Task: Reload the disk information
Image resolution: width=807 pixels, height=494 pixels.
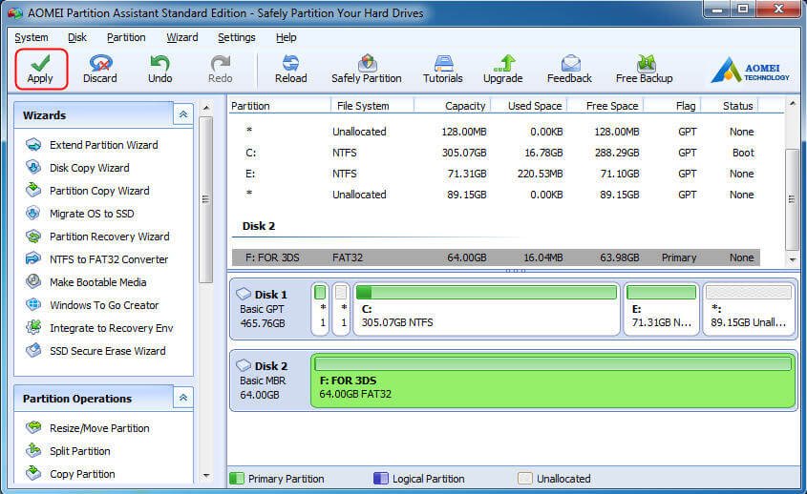Action: click(290, 70)
